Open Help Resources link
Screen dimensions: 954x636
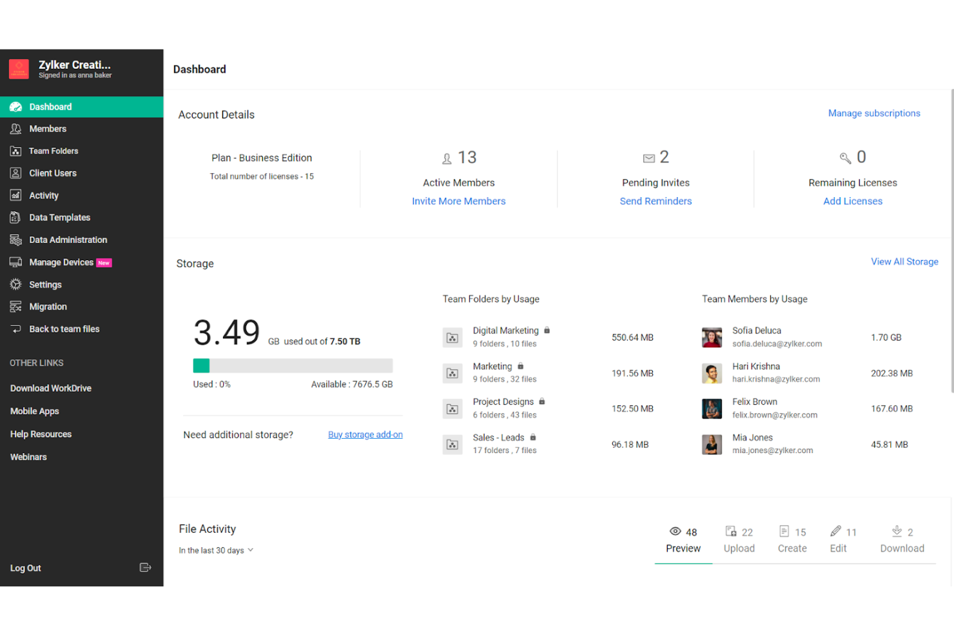(x=41, y=434)
